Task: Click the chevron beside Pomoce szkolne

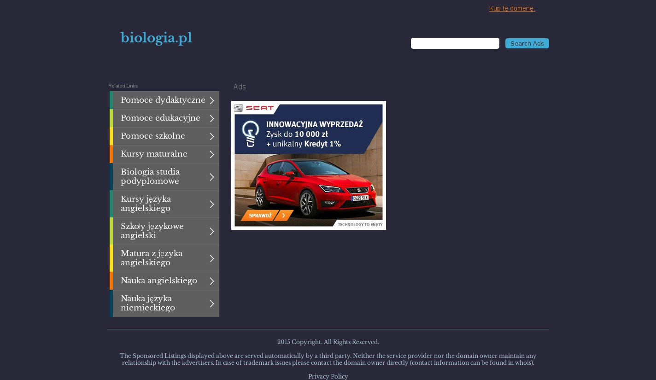Action: [x=212, y=136]
